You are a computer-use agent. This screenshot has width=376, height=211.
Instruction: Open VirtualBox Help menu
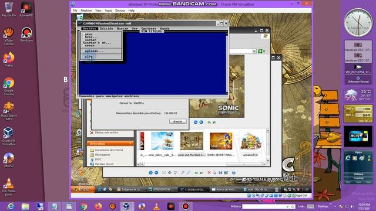point(132,11)
